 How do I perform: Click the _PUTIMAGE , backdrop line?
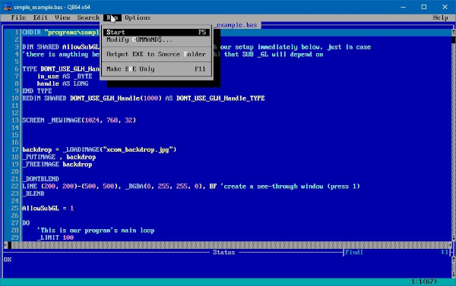click(x=59, y=157)
